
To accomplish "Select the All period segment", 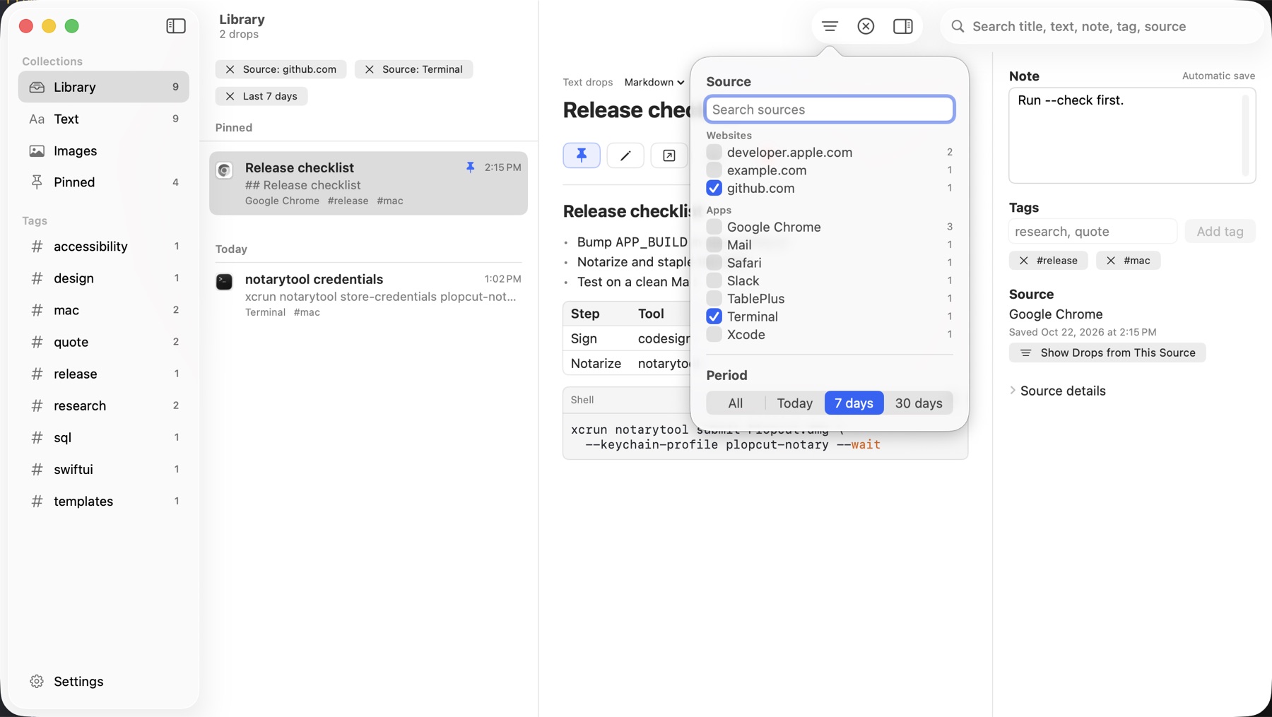I will tap(736, 403).
